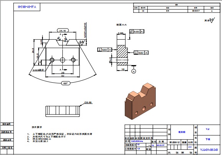The image size is (222, 155).
Task: Click the right perpendicularity 0.02 A frame
Action: pyautogui.click(x=141, y=53)
